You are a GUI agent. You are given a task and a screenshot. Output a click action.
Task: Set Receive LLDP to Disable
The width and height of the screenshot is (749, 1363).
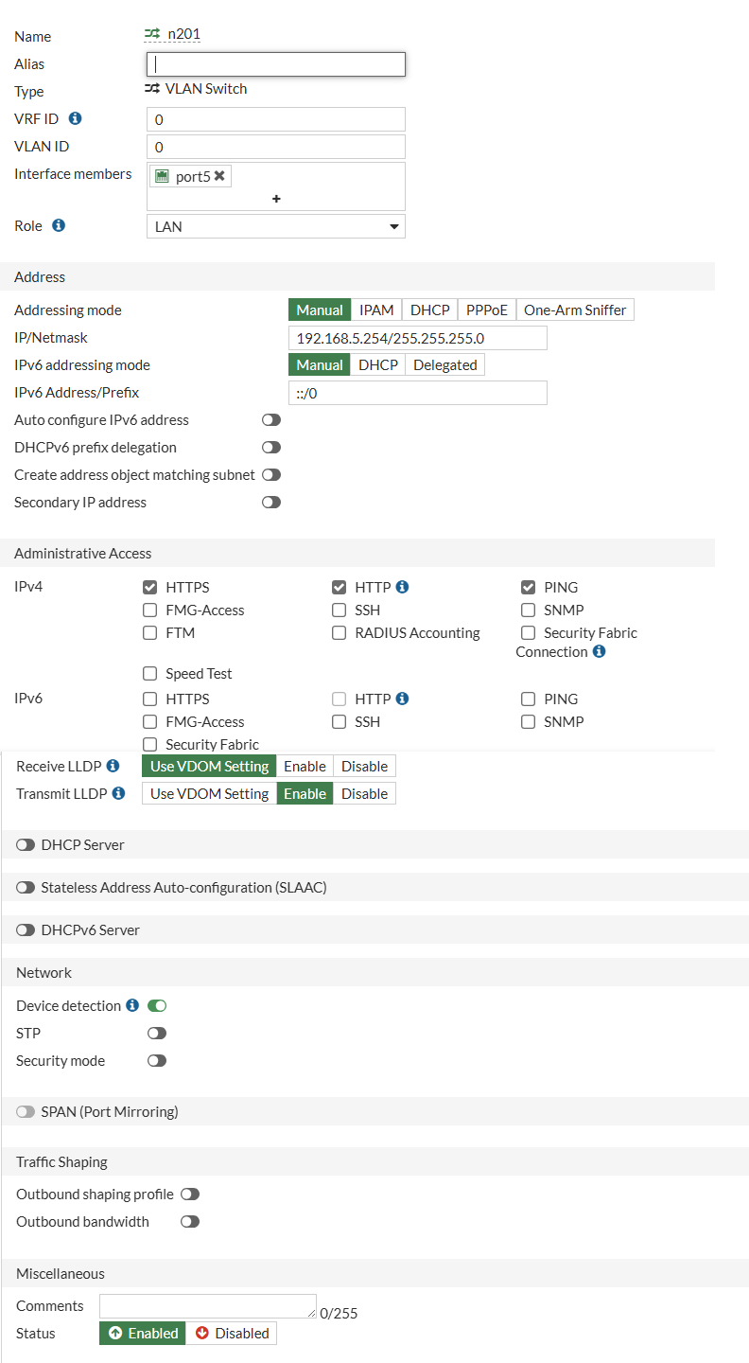tap(364, 766)
